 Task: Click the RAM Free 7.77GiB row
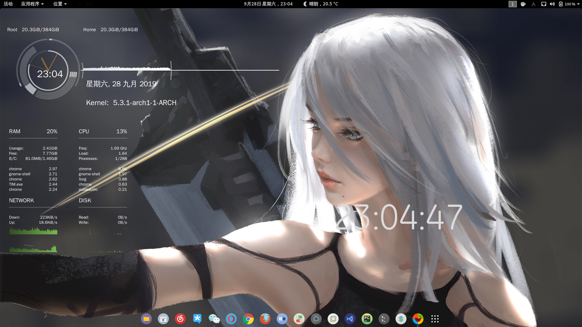(x=33, y=154)
